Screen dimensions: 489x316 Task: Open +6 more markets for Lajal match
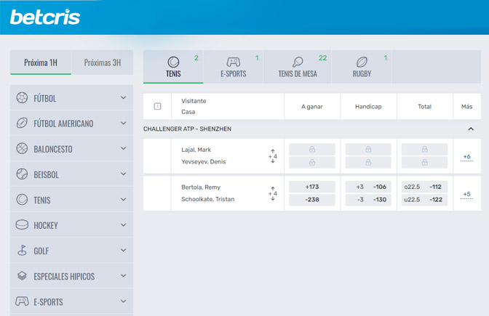pos(466,157)
